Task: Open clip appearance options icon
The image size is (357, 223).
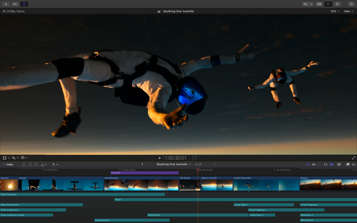Action: click(339, 164)
